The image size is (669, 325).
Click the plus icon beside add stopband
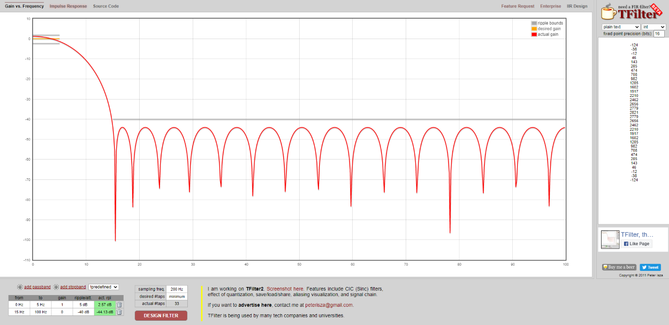point(56,287)
